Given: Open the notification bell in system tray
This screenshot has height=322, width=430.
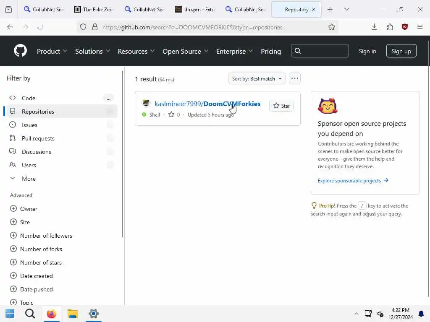Looking at the screenshot, I should pos(421,314).
